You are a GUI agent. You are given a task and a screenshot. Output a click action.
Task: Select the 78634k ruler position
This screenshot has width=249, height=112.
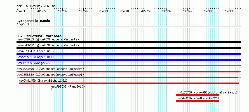(x=187, y=11)
